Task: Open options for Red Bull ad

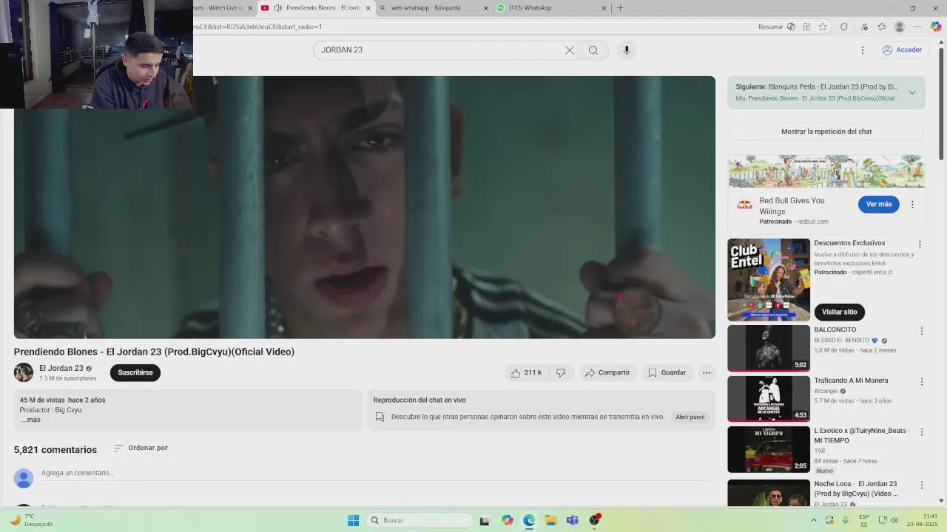Action: [912, 204]
